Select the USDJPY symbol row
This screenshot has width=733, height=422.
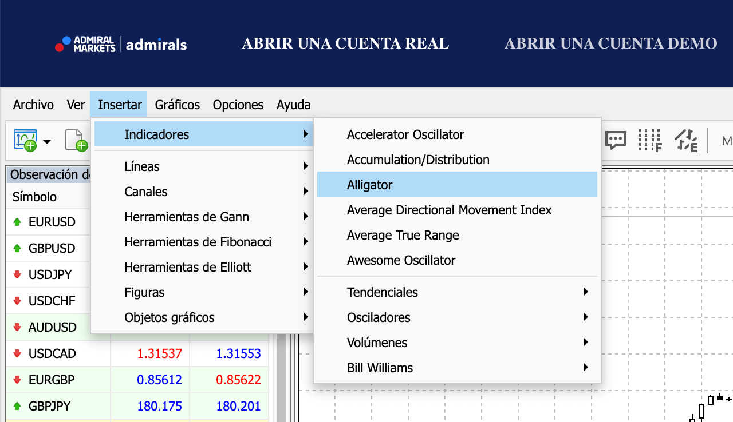pyautogui.click(x=48, y=274)
